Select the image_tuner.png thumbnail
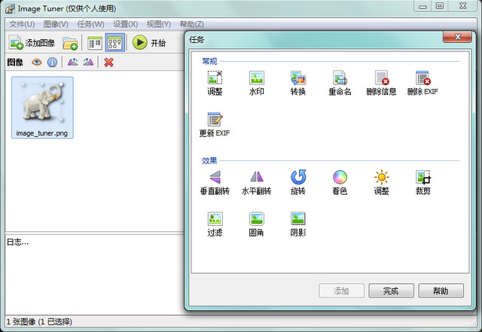This screenshot has width=482, height=332. pos(42,108)
